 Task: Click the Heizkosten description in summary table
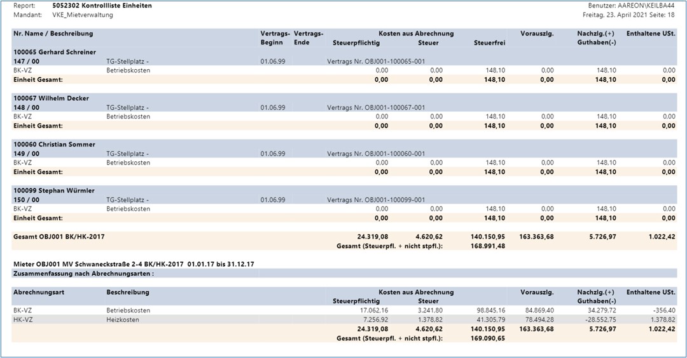123,320
